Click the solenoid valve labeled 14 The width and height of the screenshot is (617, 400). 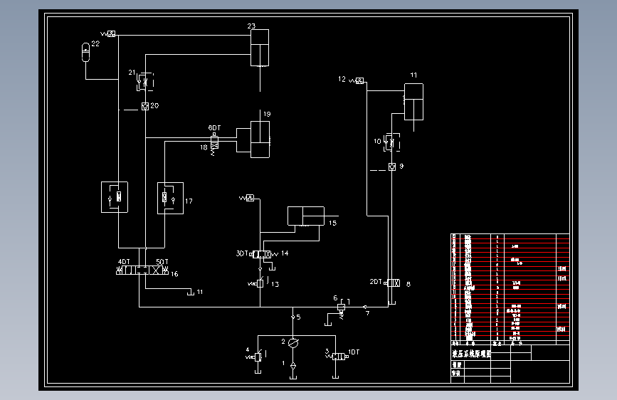click(x=262, y=254)
